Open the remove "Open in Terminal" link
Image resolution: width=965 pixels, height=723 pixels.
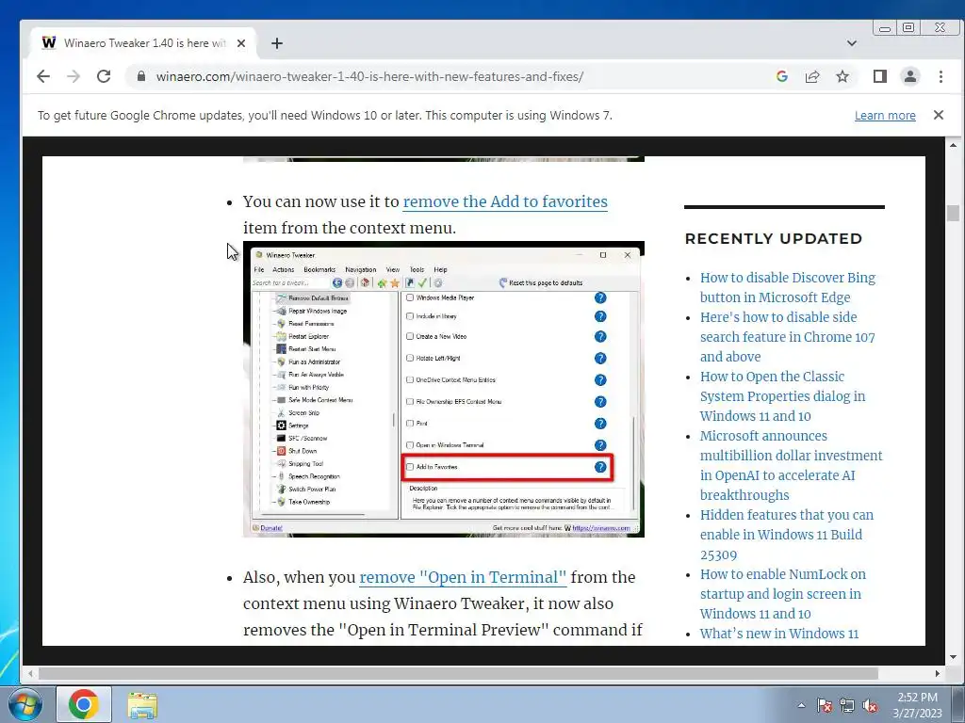coord(463,577)
